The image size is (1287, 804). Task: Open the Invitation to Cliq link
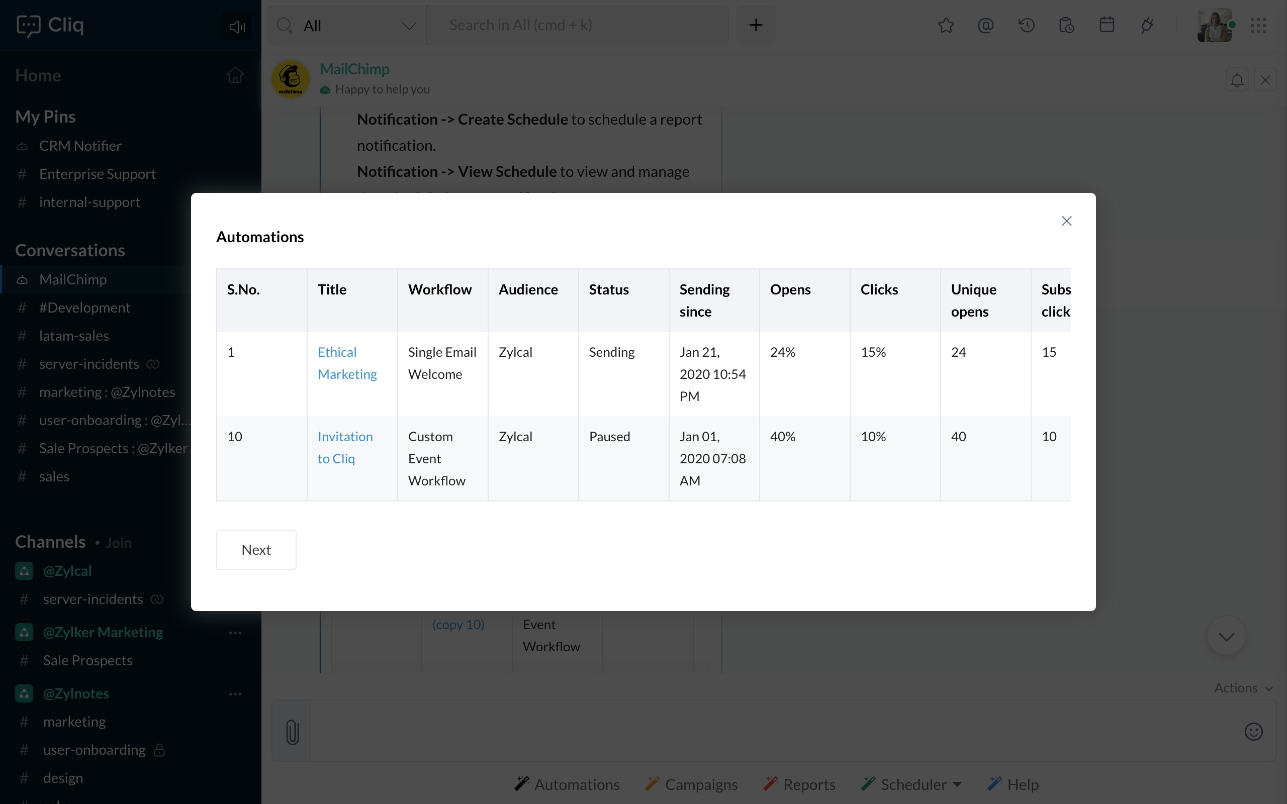point(345,447)
